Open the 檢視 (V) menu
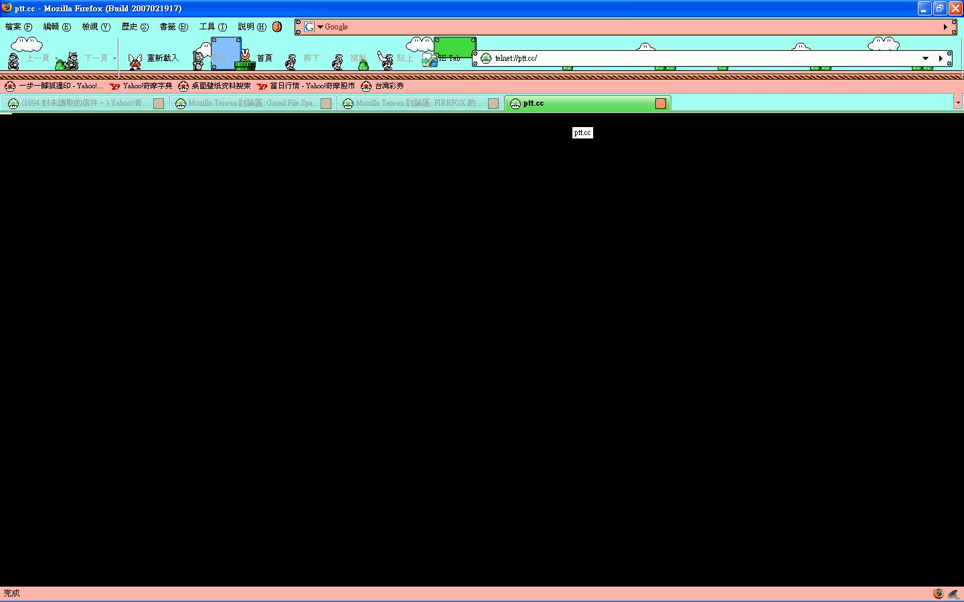964x602 pixels. click(x=96, y=27)
